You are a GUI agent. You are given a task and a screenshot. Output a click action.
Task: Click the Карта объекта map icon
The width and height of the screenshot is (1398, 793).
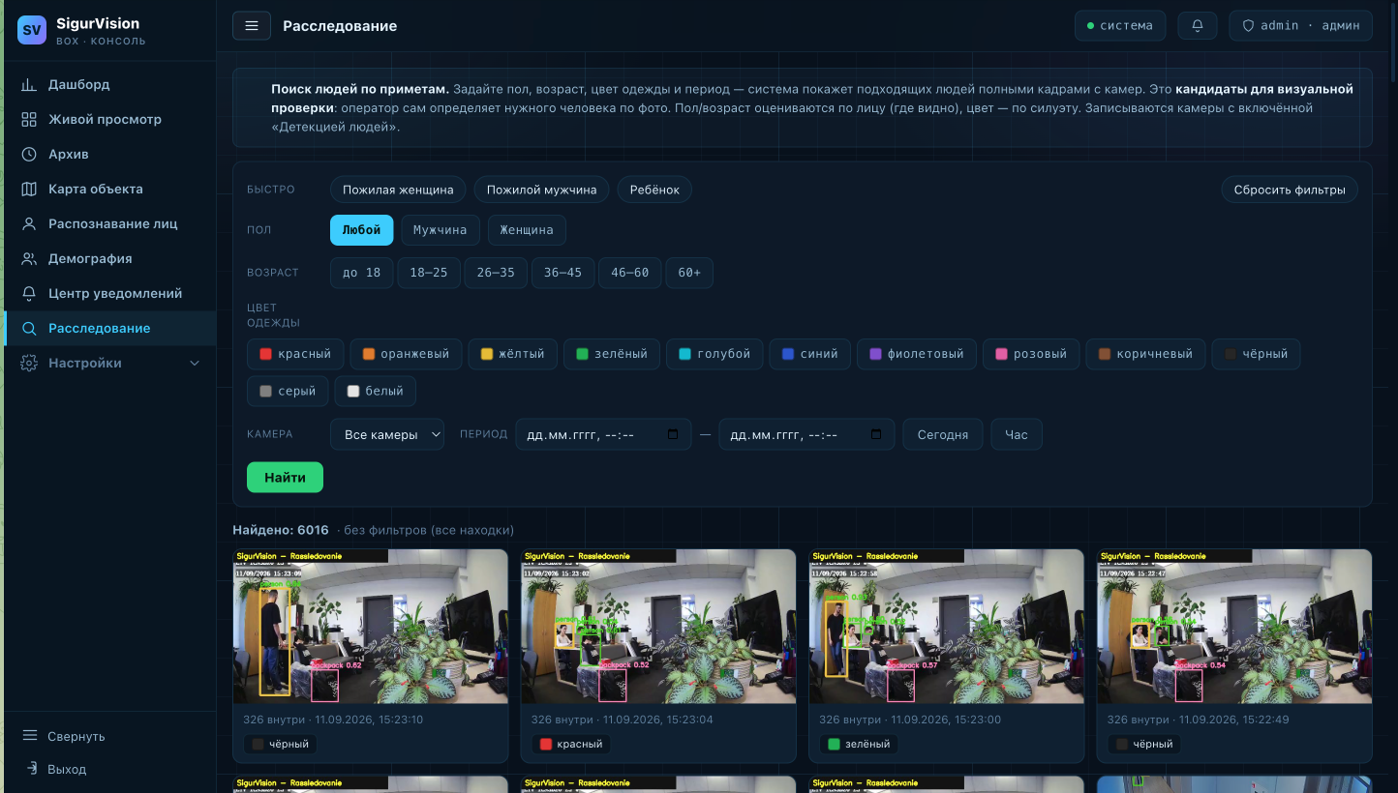pos(29,189)
